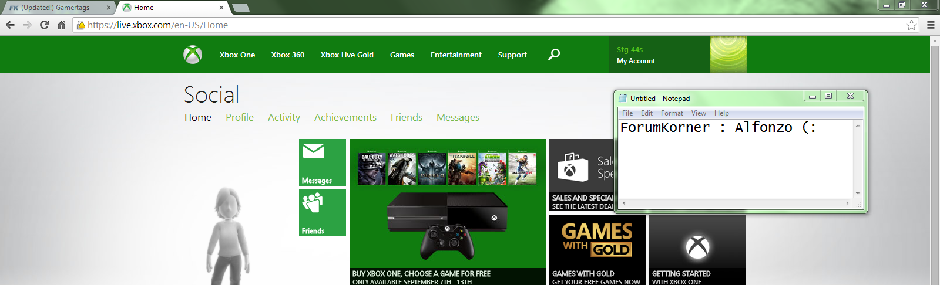Click the gamer profile picture in header

click(x=728, y=55)
